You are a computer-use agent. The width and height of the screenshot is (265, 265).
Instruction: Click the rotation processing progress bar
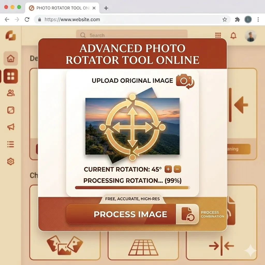click(x=132, y=187)
